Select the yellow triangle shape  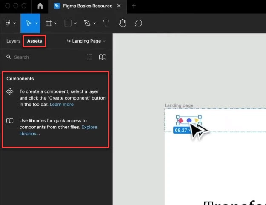click(197, 120)
